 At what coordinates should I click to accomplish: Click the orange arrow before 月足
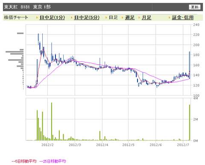click(x=139, y=17)
